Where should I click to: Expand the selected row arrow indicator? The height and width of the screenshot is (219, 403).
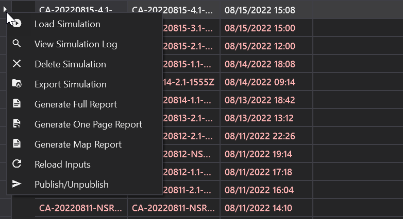(5, 9)
